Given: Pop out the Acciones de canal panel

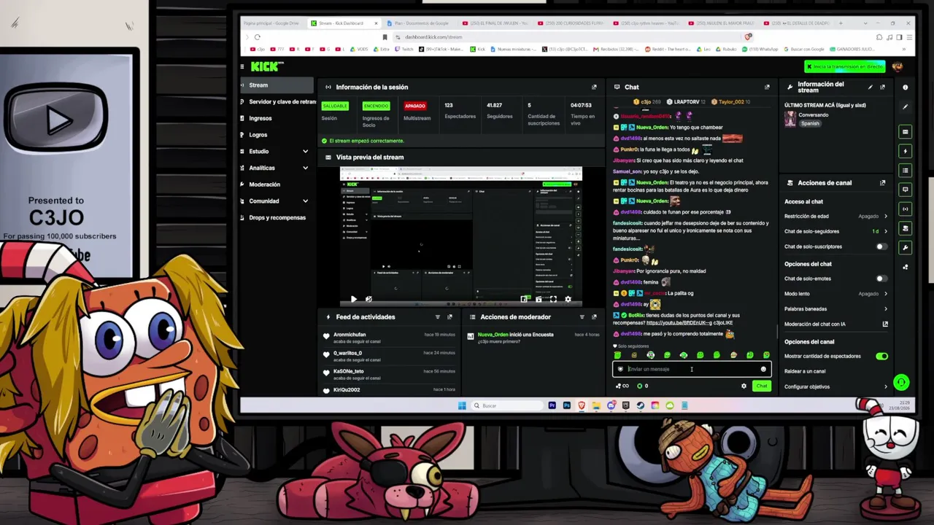Looking at the screenshot, I should click(882, 183).
